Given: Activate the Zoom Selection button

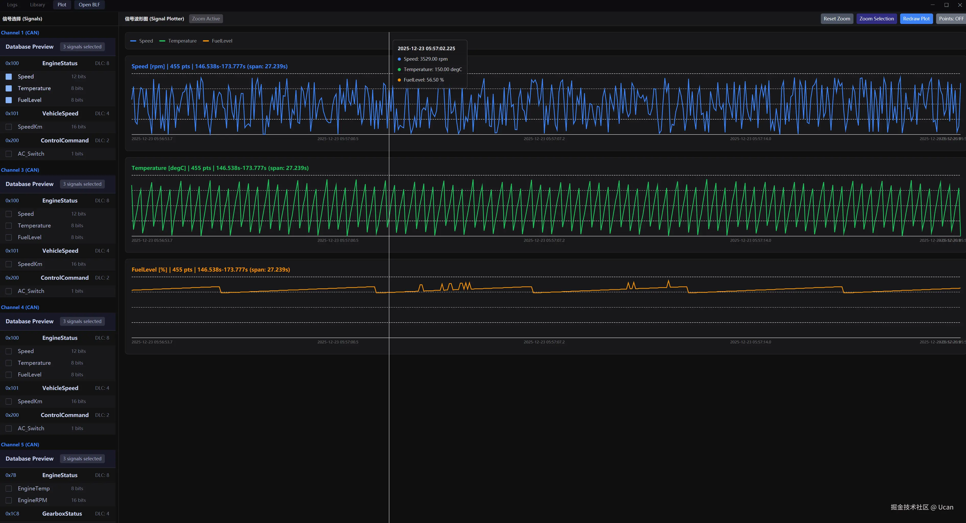Looking at the screenshot, I should (x=876, y=19).
